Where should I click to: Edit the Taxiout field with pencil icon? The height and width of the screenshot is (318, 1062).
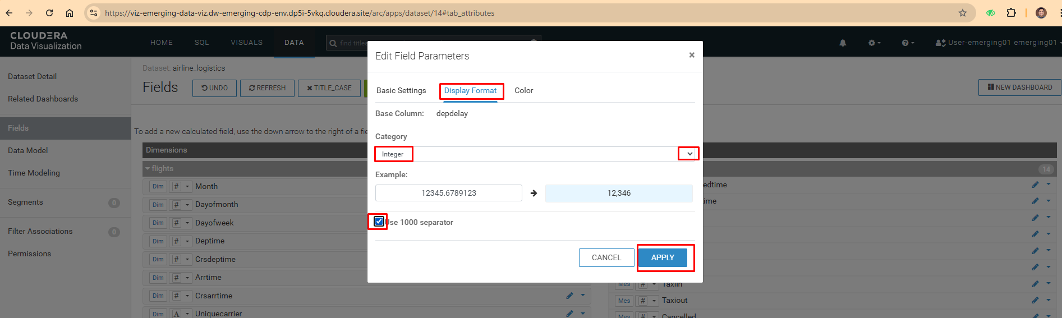(x=1035, y=300)
